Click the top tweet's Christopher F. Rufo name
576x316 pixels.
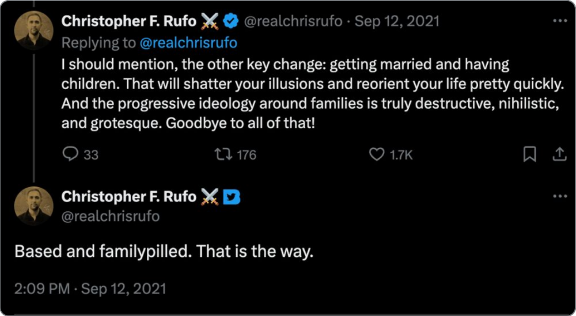click(x=129, y=22)
